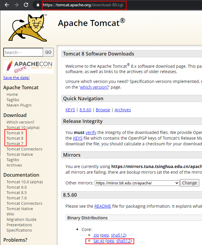The width and height of the screenshot is (202, 245).
Task: Open the Migration Guide link
Action: [22, 220]
